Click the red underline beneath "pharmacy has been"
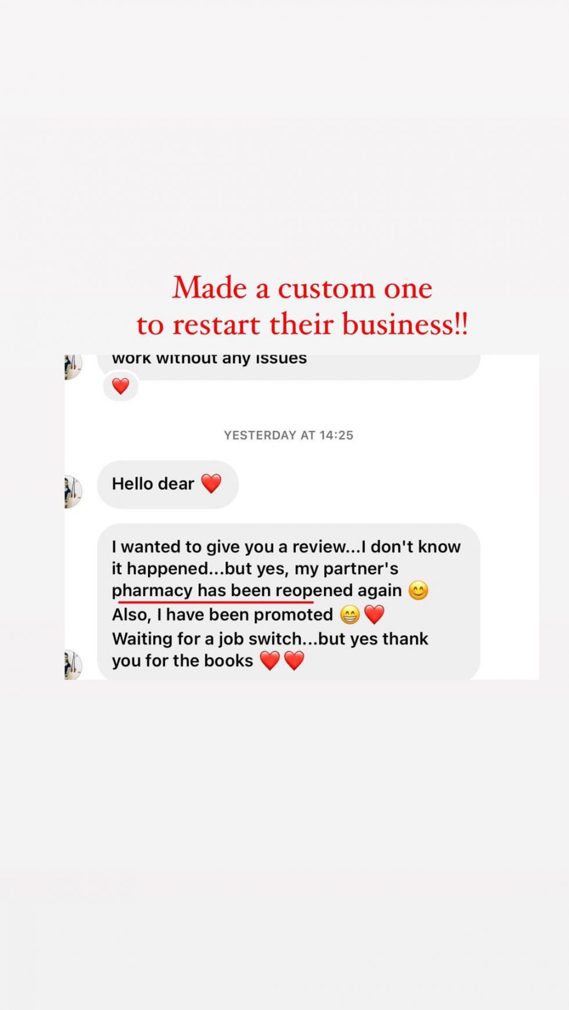Image resolution: width=569 pixels, height=1010 pixels. (x=215, y=602)
